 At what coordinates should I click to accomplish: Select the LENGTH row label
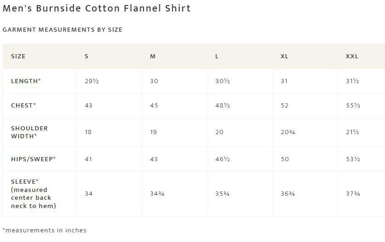[x=26, y=81]
